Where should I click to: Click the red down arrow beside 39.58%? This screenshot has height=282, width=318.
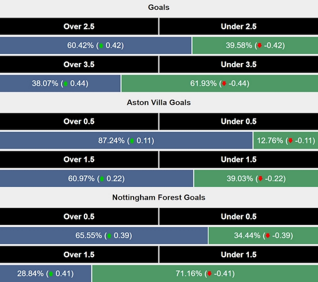point(259,46)
